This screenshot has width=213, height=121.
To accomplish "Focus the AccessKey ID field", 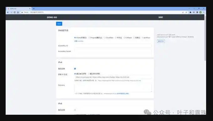I will point(113,46).
